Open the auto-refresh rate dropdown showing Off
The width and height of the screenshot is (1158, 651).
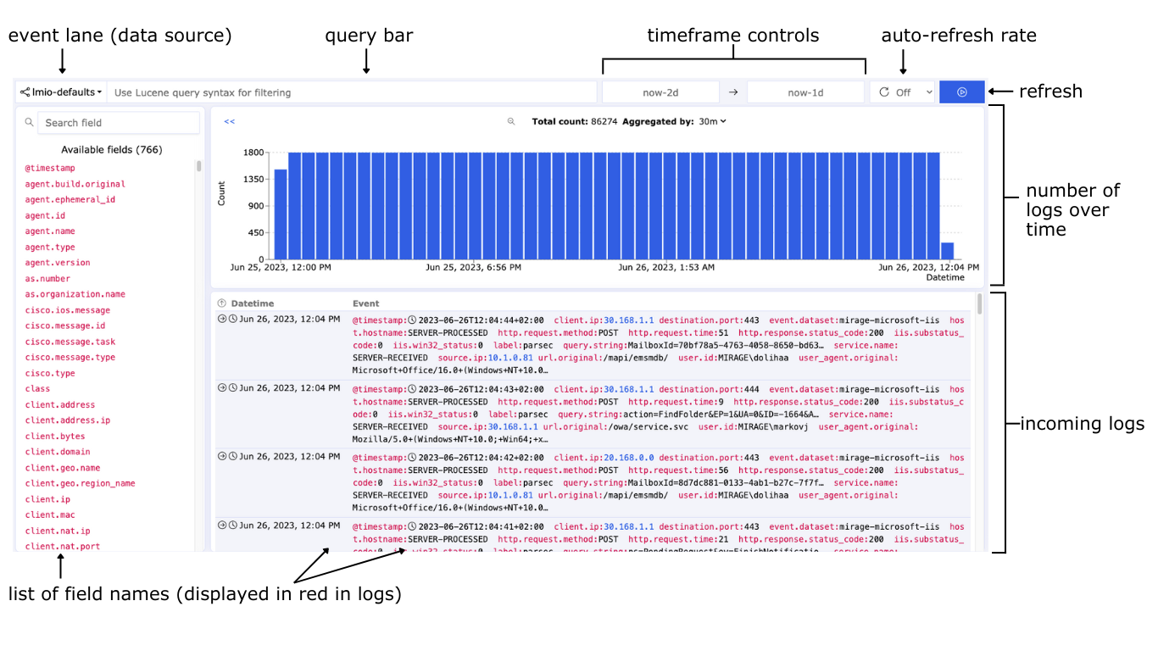(x=902, y=92)
